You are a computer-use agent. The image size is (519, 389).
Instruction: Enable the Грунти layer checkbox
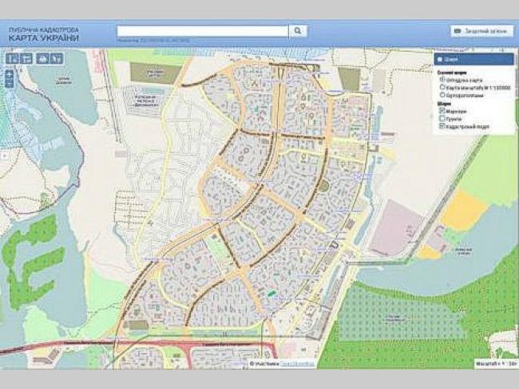[443, 119]
